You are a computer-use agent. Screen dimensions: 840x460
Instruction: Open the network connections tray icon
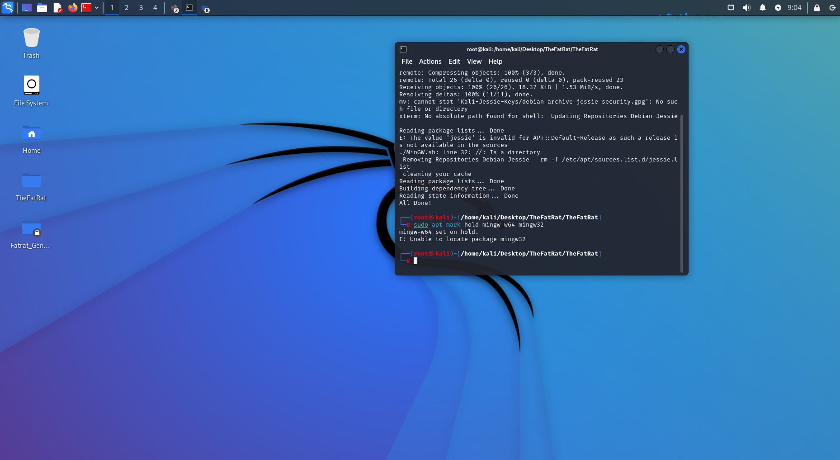coord(731,8)
